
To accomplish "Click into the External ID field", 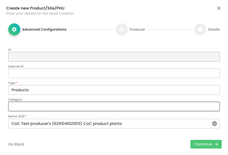I will [x=114, y=73].
